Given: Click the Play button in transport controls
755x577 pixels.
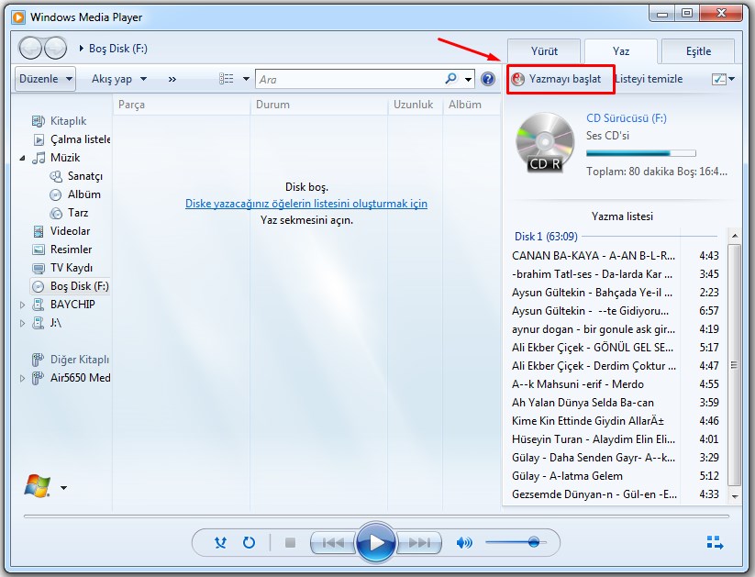Looking at the screenshot, I should [x=376, y=542].
